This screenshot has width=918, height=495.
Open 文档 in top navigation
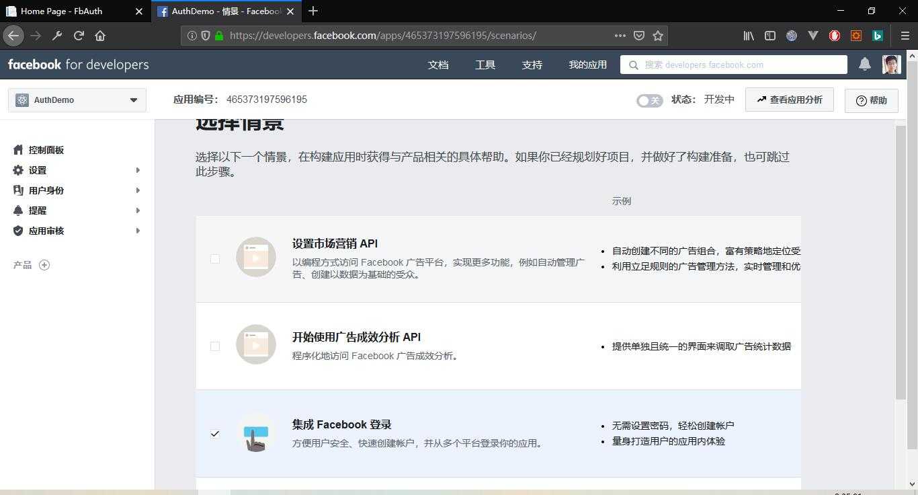coord(438,65)
